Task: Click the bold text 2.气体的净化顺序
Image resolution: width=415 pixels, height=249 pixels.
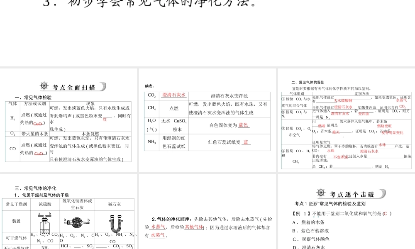Action: click(171, 219)
